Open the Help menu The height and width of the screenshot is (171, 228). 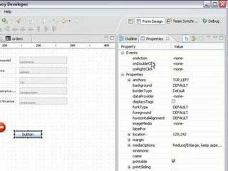click(8, 11)
